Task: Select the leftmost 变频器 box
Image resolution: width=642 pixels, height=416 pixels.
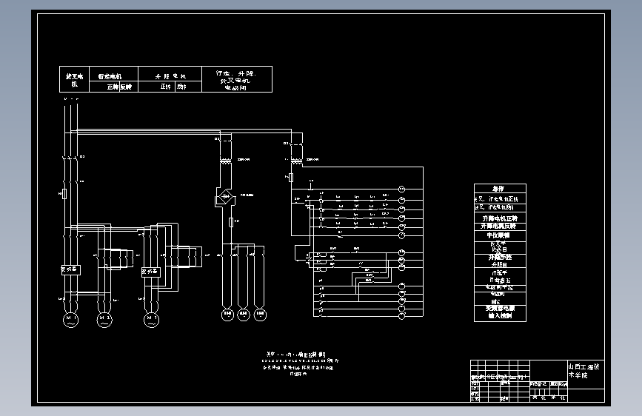Action: [x=71, y=270]
